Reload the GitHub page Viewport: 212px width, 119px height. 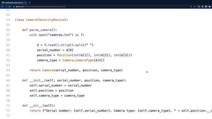(10, 7)
